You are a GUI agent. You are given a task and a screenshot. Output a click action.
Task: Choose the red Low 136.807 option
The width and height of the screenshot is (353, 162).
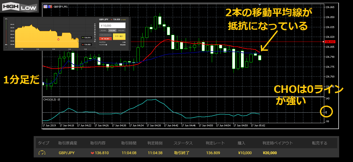(105, 39)
